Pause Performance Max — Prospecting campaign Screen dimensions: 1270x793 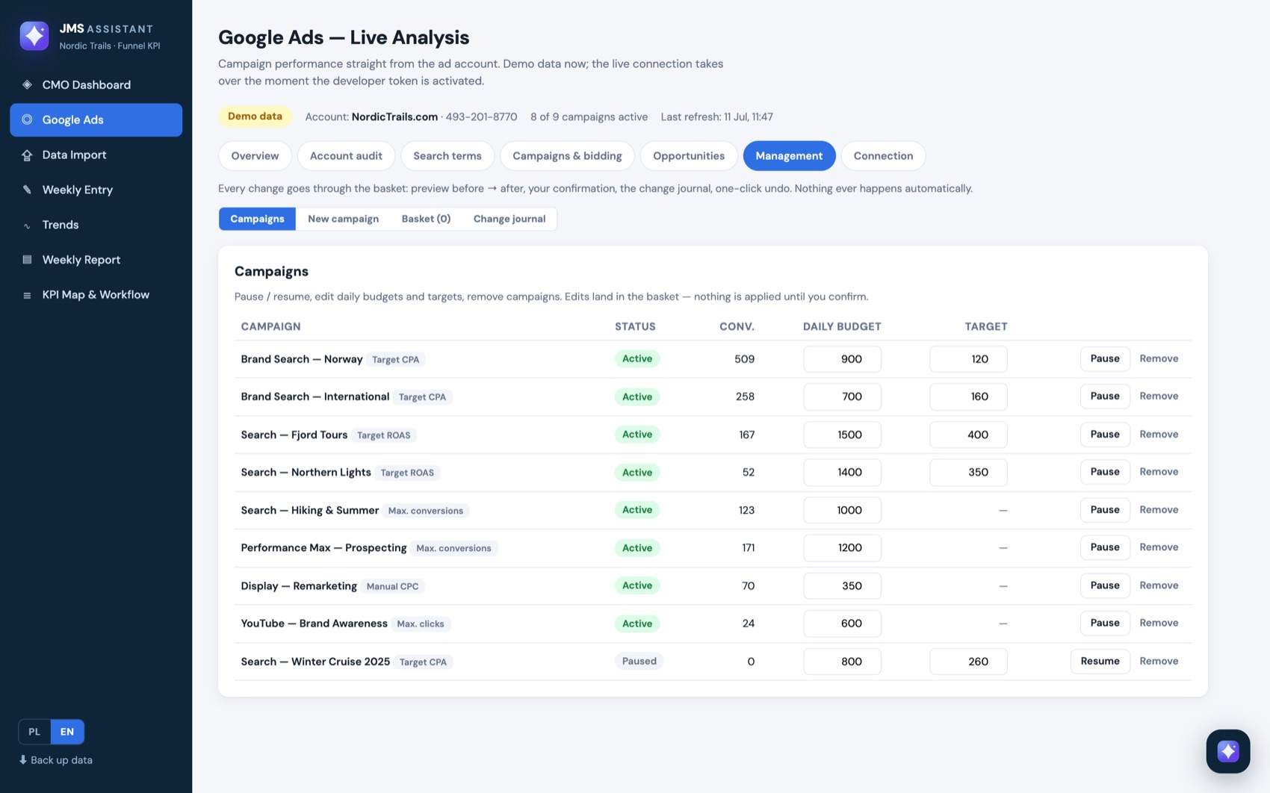pos(1104,547)
